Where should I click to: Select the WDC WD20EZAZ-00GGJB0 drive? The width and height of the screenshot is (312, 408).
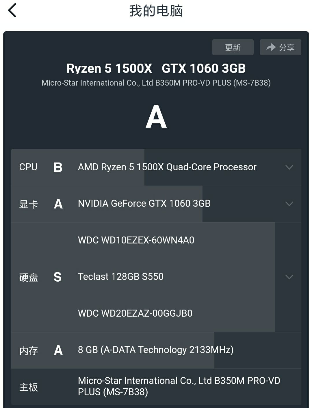[135, 313]
